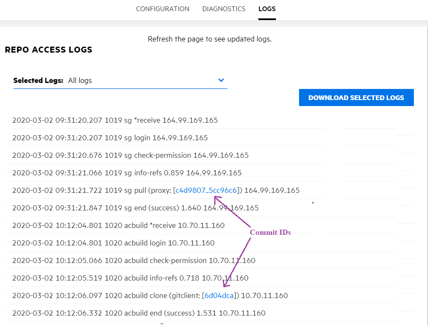Click the Repo Access Logs heading
The height and width of the screenshot is (325, 428).
pos(48,50)
